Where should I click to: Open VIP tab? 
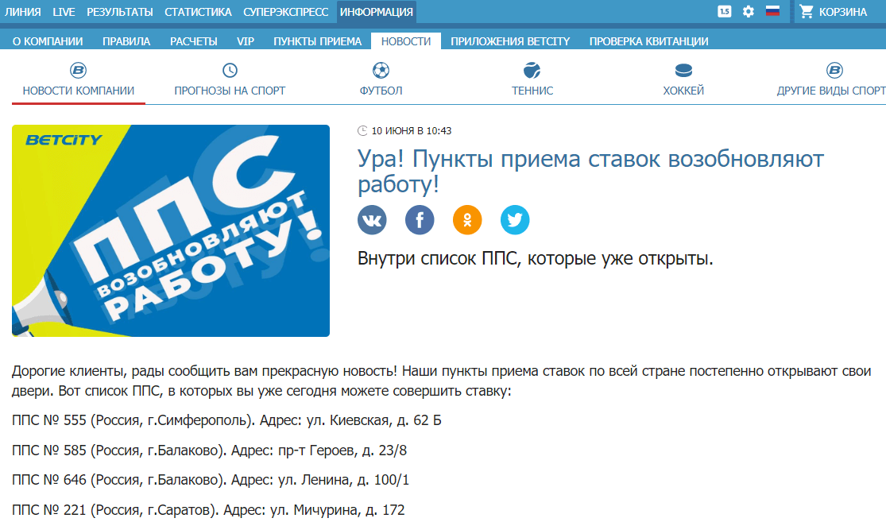[x=246, y=41]
